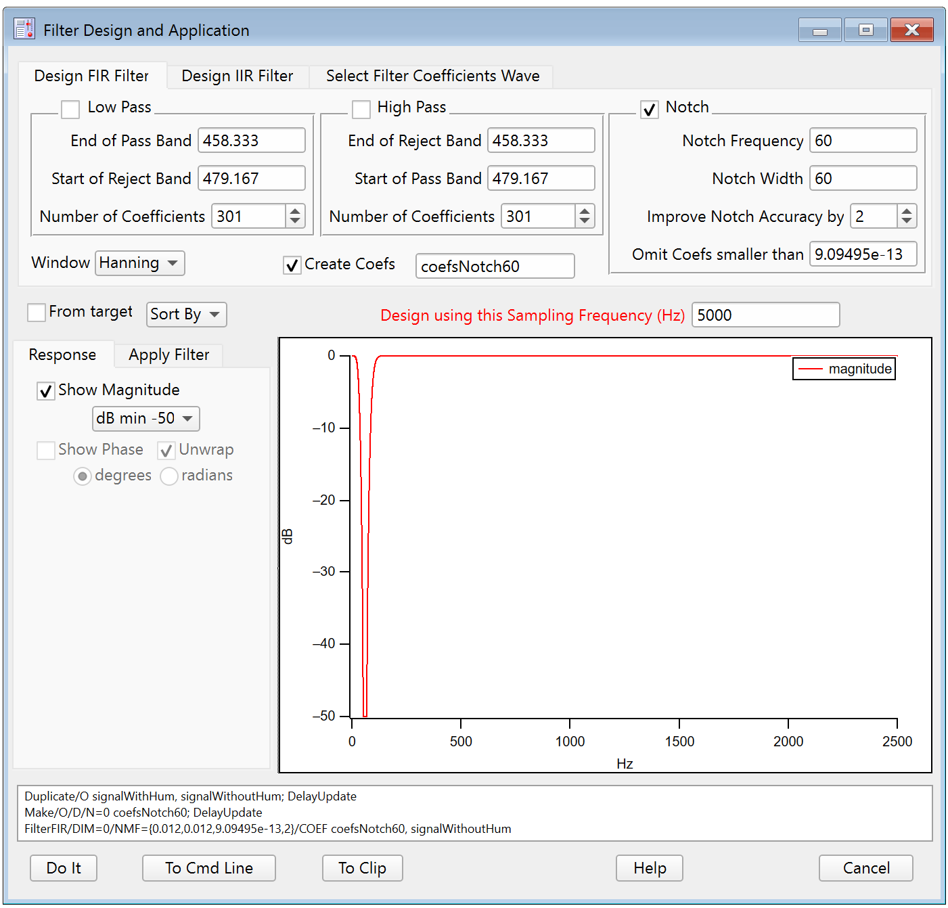
Task: Enable the Low Pass checkbox
Action: pos(70,109)
